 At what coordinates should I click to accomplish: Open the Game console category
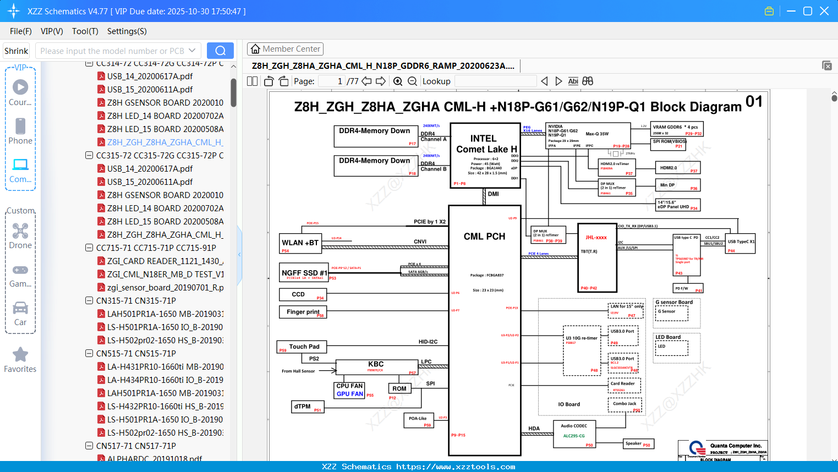tap(20, 275)
